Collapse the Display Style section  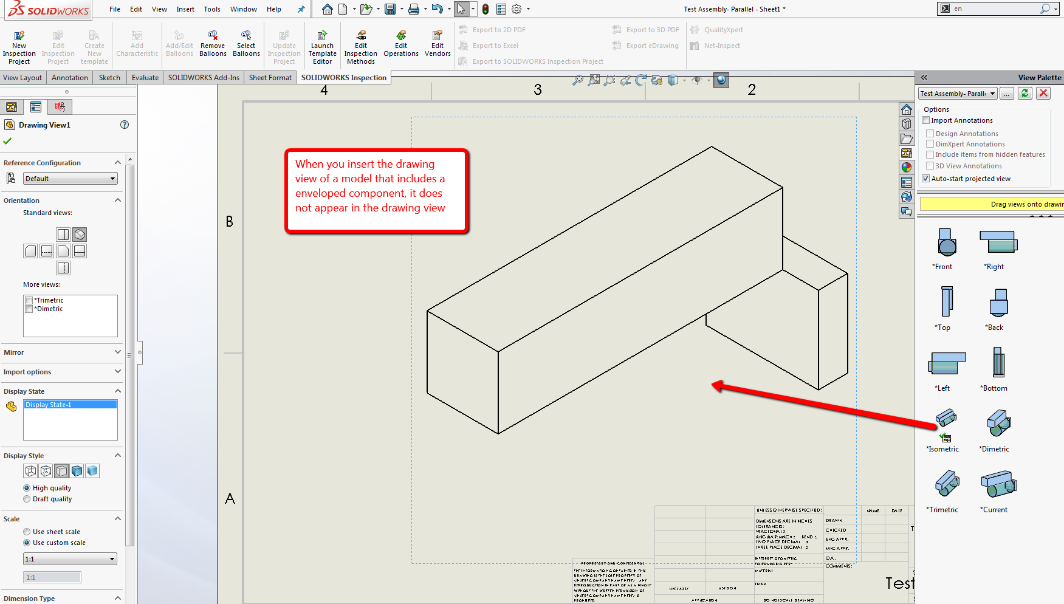[x=118, y=456]
